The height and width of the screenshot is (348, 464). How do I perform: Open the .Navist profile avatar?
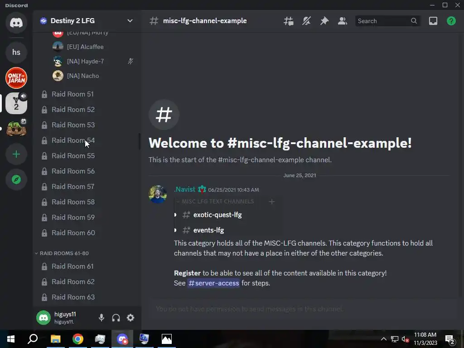click(158, 194)
